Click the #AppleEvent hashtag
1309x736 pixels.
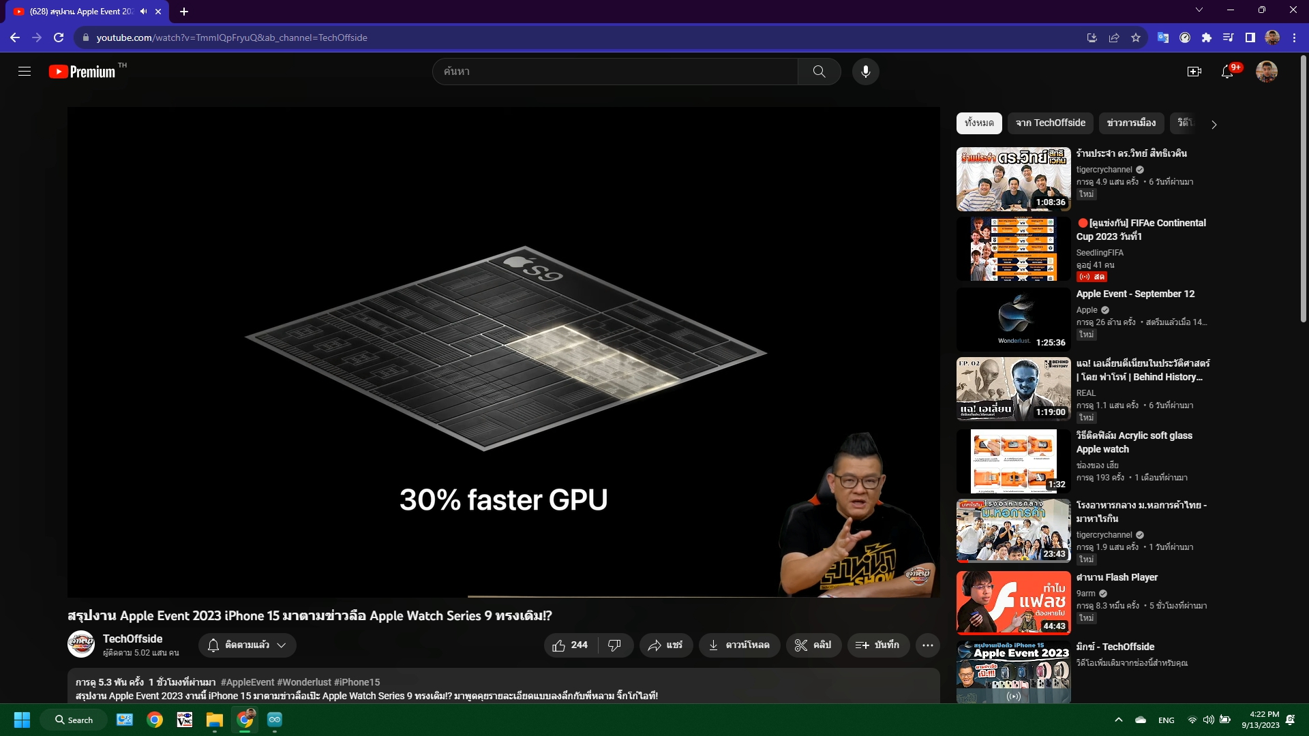(x=247, y=682)
